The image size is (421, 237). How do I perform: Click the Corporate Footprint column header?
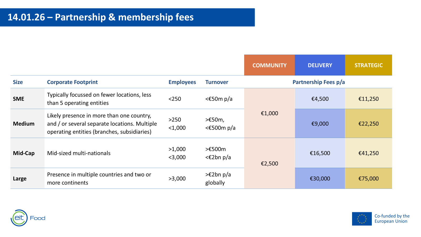[x=72, y=82]
